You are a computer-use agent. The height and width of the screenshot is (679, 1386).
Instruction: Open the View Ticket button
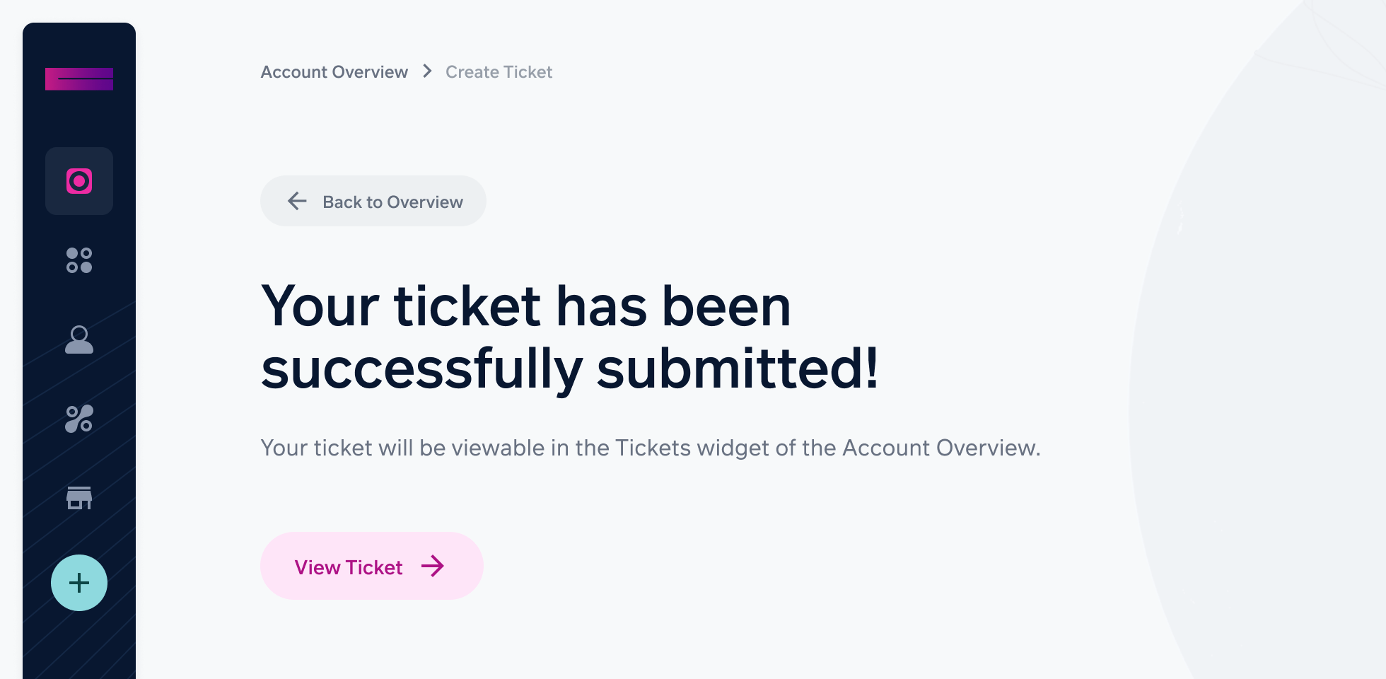tap(372, 566)
